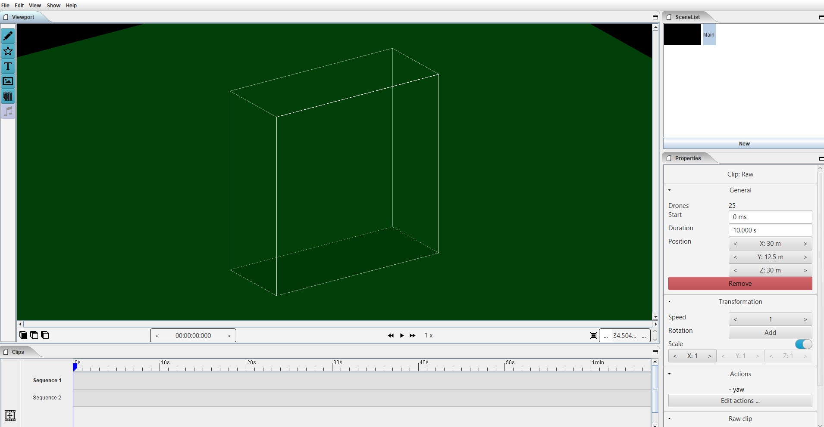Image resolution: width=824 pixels, height=427 pixels.
Task: Click the Edit actions button
Action: point(740,401)
